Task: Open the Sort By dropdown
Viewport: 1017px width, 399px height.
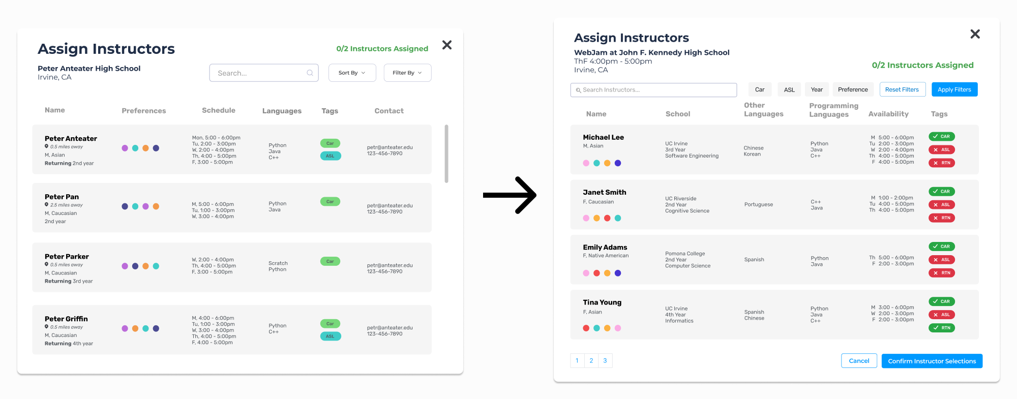Action: pyautogui.click(x=352, y=73)
